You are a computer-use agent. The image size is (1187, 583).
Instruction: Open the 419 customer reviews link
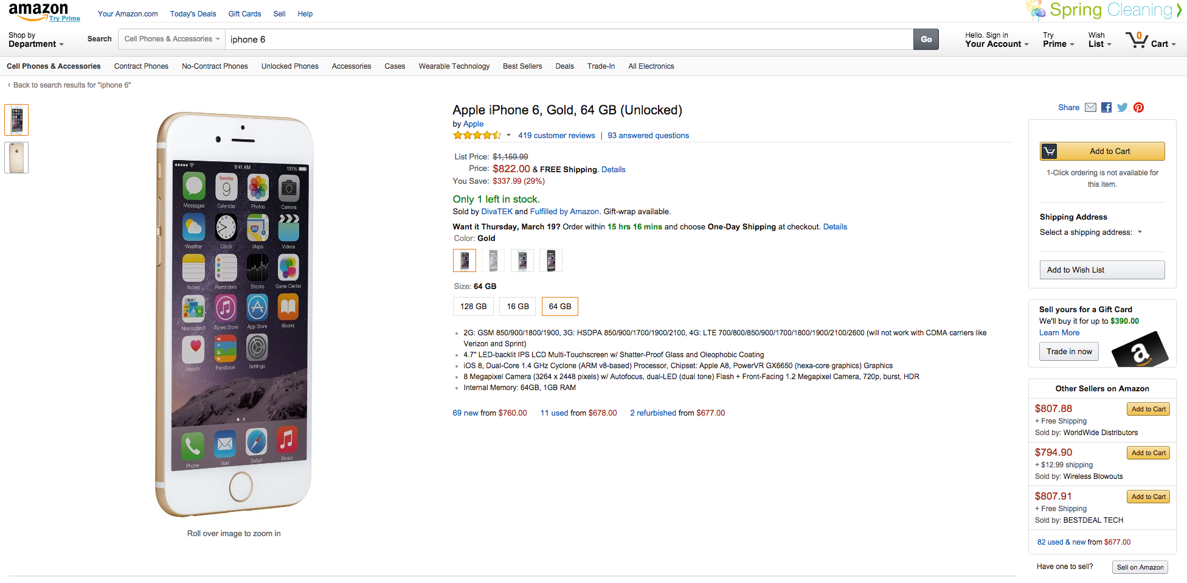point(556,136)
